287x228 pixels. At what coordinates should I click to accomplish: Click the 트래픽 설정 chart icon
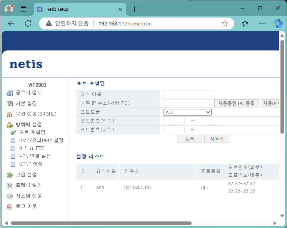click(10, 185)
